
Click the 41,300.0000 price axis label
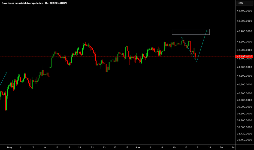click(x=244, y=76)
